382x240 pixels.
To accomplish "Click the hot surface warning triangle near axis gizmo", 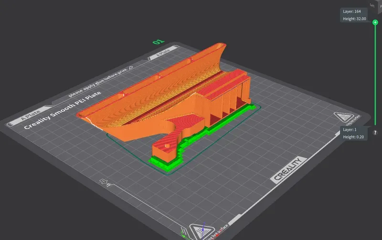I will click(x=202, y=231).
